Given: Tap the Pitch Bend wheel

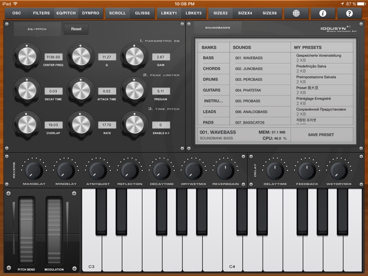Looking at the screenshot, I should pos(26,231).
